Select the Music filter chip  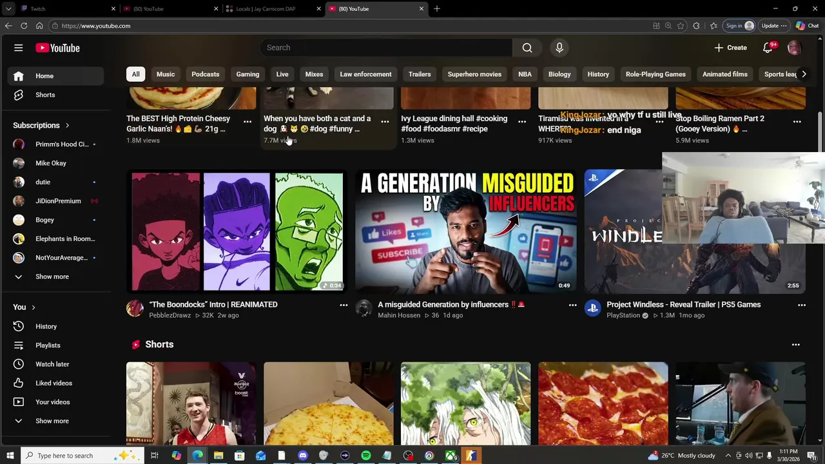(166, 74)
